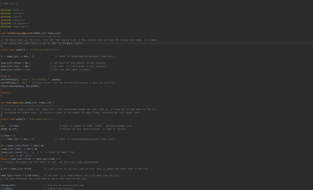Click the 'int n_freed;' declaration
Image resolution: width=313 pixels, height=190 pixels.
10,126
